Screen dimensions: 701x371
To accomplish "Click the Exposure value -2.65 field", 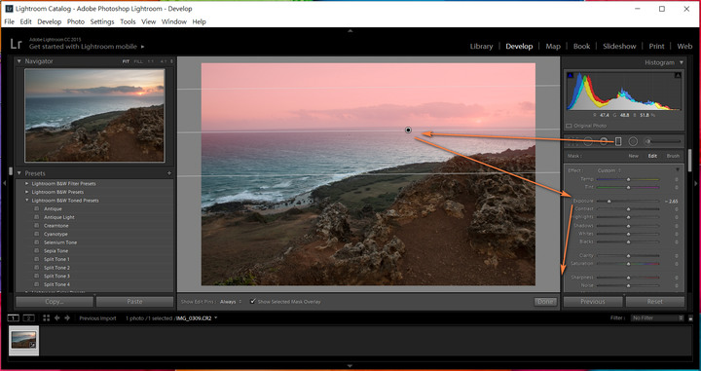I will coord(672,202).
